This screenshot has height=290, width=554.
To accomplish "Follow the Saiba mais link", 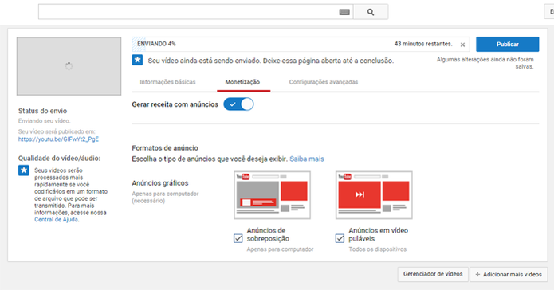I will tap(307, 159).
